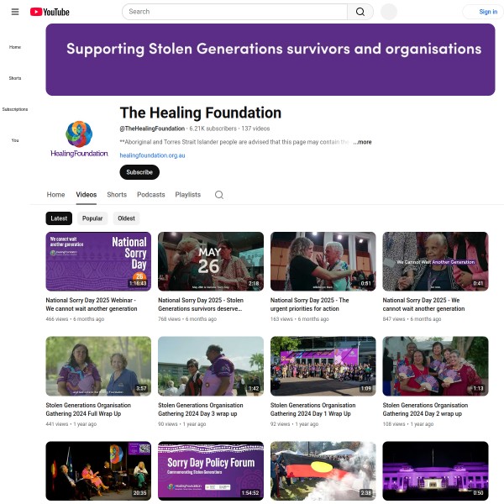Image resolution: width=504 pixels, height=504 pixels.
Task: Open the hamburger guide menu
Action: coord(15,12)
